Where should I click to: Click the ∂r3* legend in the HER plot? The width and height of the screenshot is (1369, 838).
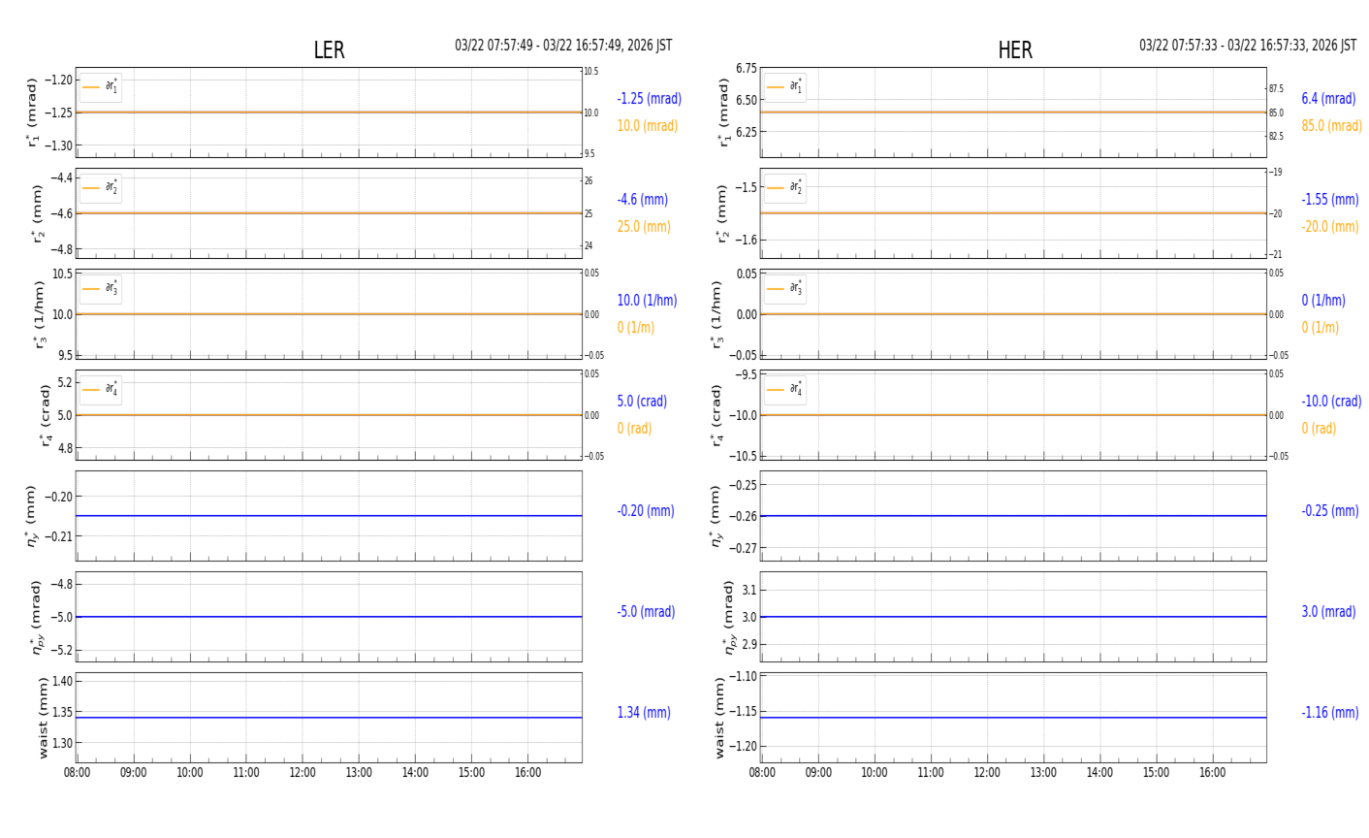click(785, 289)
